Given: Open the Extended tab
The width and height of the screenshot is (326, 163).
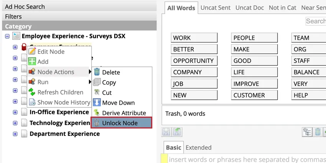Looking at the screenshot, I should 198,147.
